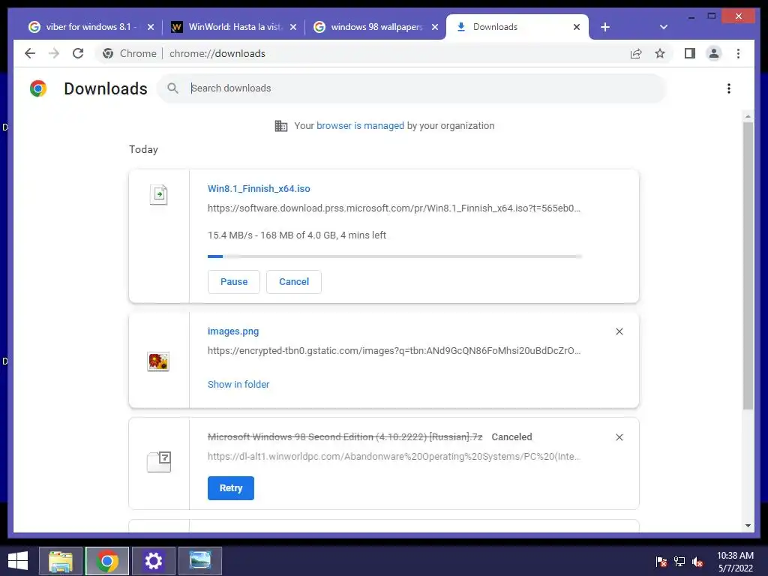
Task: Open the Windows Start button
Action: coord(18,561)
